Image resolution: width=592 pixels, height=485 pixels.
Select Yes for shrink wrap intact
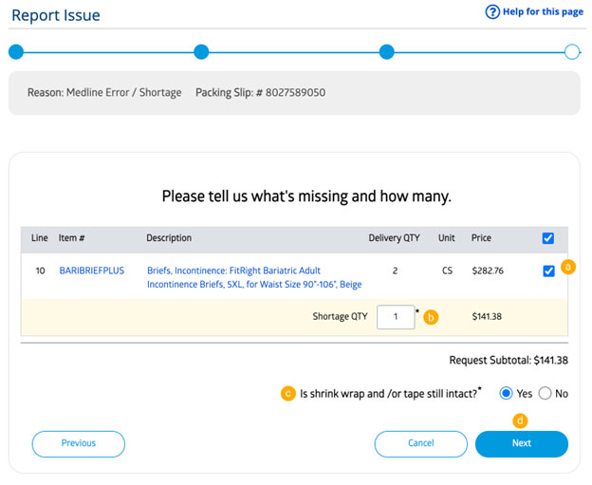(x=506, y=394)
